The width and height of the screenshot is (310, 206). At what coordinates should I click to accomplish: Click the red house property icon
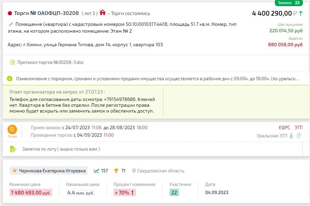pyautogui.click(x=102, y=13)
